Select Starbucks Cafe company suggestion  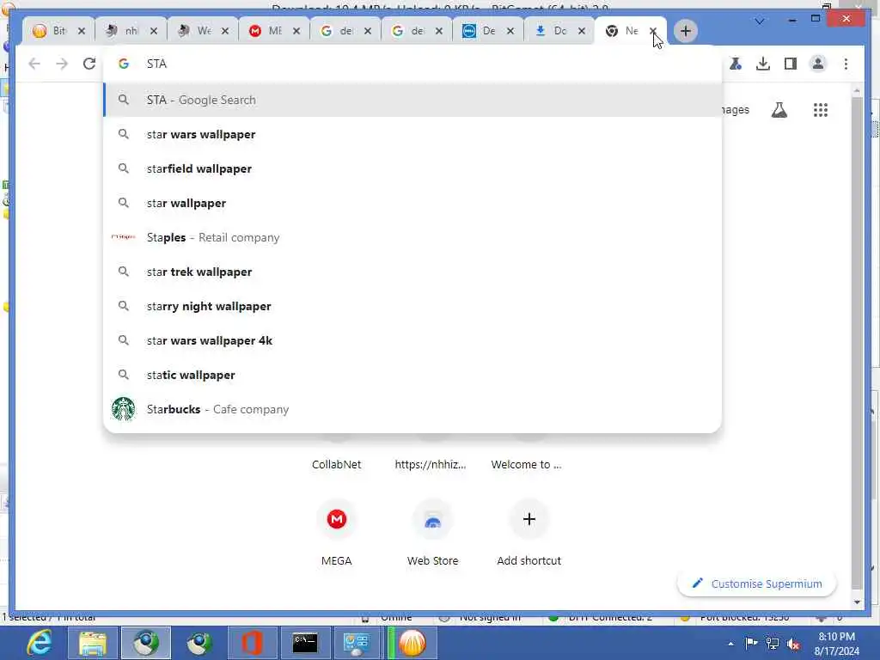point(412,409)
